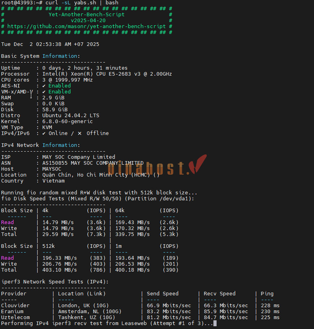Screen dimensions: 314x329
Task: Click the pink Read label in the 512k table
Action: (x=7, y=258)
